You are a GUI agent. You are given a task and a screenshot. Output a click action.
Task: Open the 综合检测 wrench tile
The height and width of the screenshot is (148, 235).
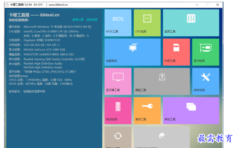point(205,81)
